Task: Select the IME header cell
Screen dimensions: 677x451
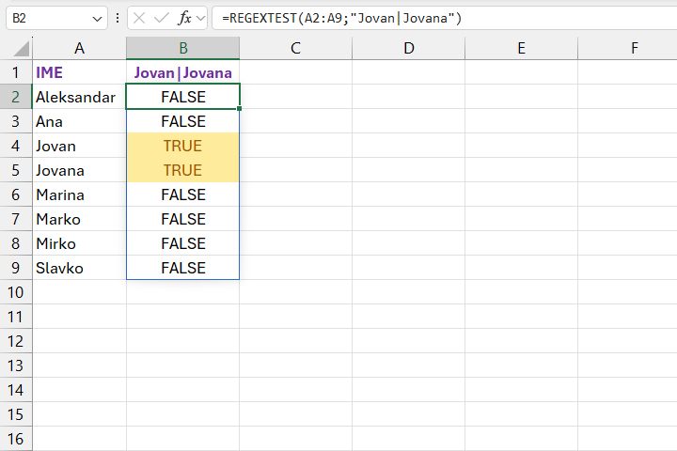Action: pos(79,72)
